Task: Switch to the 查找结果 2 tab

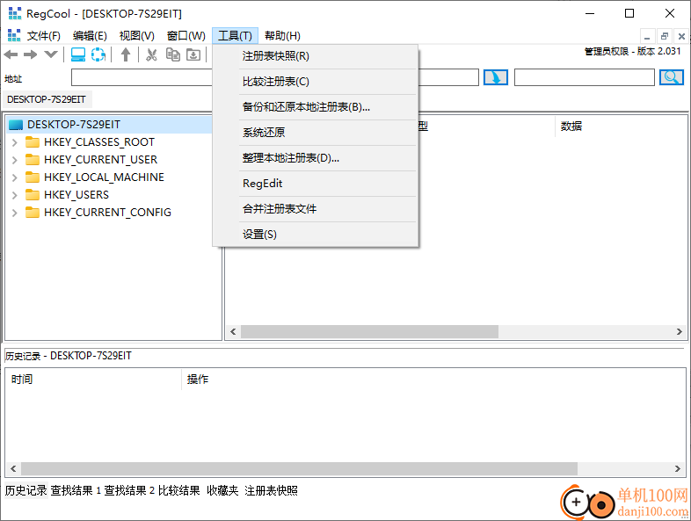Action: click(x=129, y=490)
